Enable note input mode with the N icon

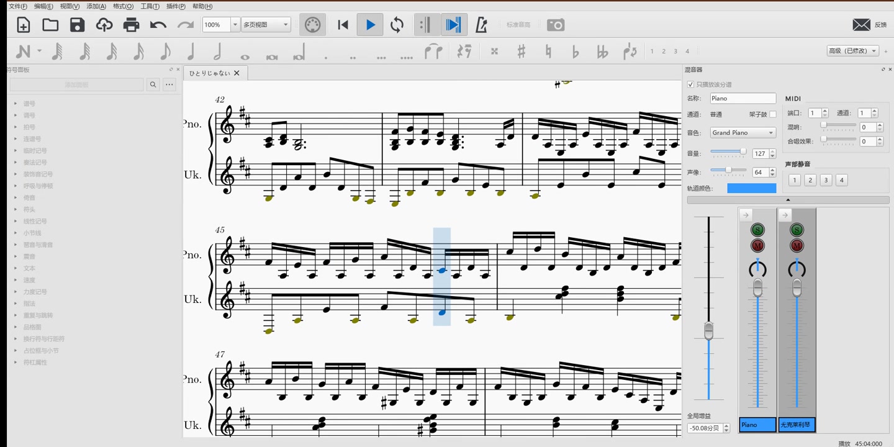tap(23, 52)
